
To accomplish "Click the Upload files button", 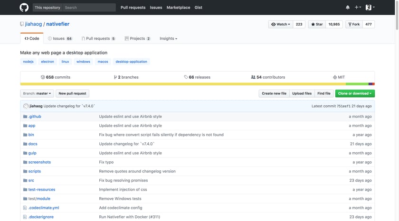I will point(302,93).
